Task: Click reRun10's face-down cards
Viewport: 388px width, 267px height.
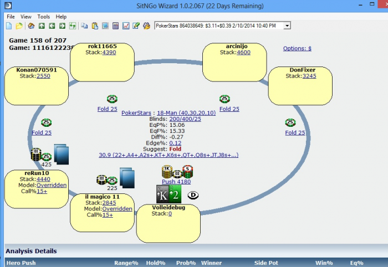Action: point(62,154)
